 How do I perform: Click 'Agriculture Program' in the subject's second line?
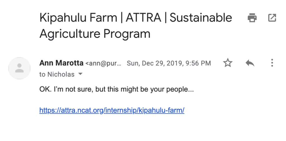point(95,34)
